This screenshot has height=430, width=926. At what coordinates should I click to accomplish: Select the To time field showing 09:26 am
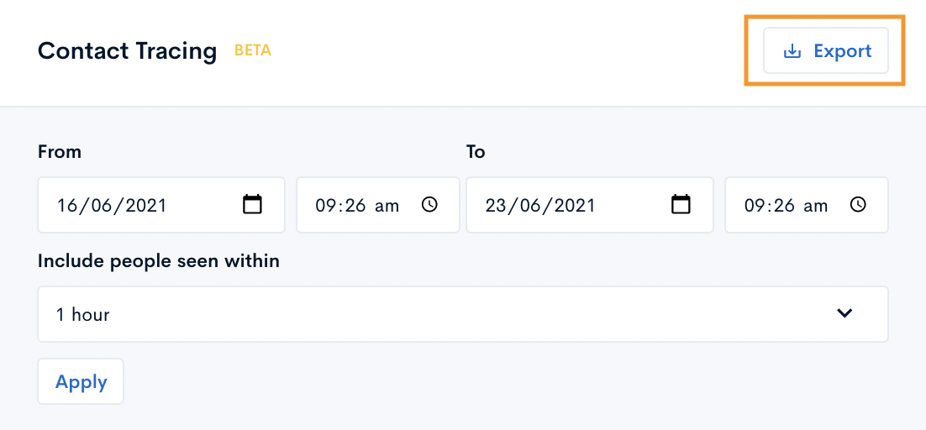click(807, 205)
